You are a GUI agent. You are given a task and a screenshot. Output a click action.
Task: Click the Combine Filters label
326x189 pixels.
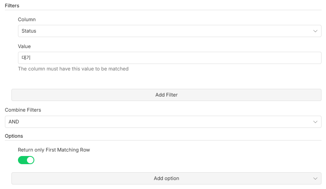coord(23,110)
